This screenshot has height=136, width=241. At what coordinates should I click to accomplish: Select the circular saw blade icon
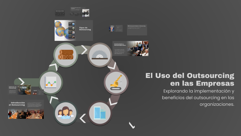point(100,55)
